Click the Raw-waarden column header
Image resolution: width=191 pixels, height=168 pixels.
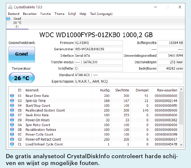click(x=167, y=90)
